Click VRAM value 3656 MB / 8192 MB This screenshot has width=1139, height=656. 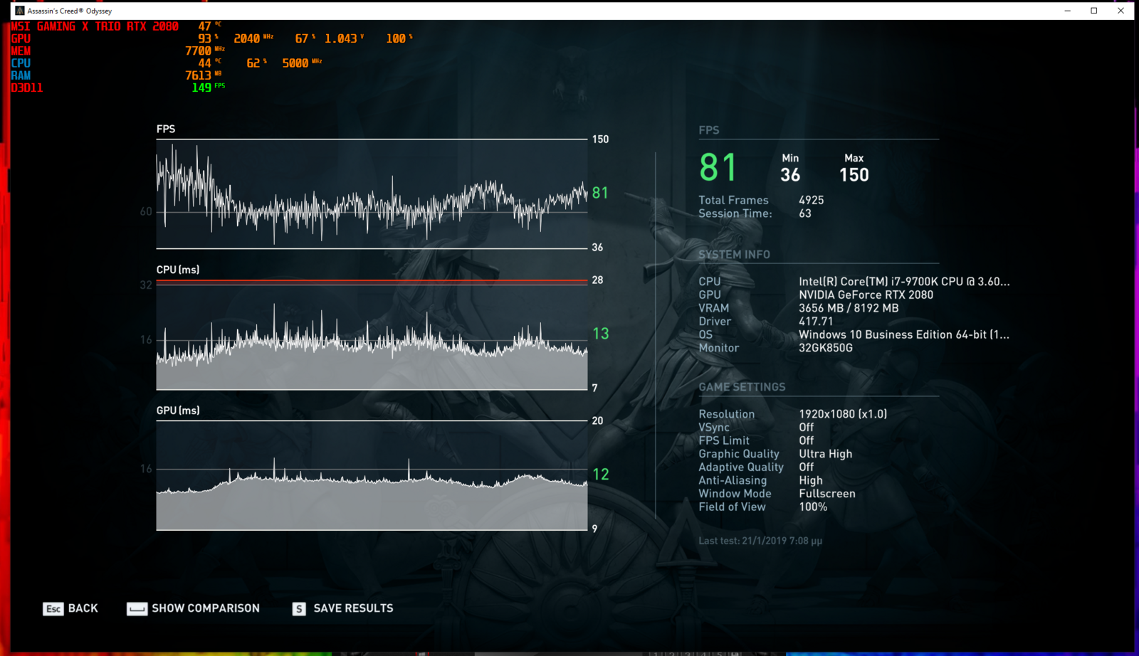849,308
